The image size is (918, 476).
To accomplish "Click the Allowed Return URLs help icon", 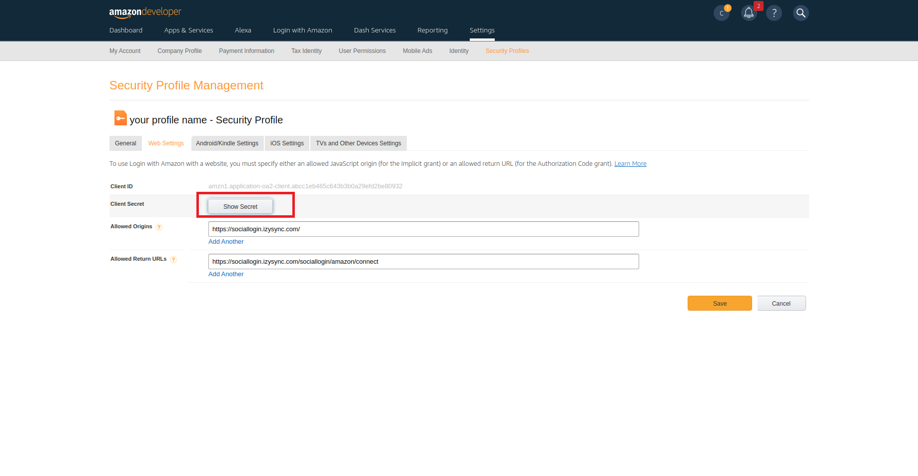I will coord(173,260).
